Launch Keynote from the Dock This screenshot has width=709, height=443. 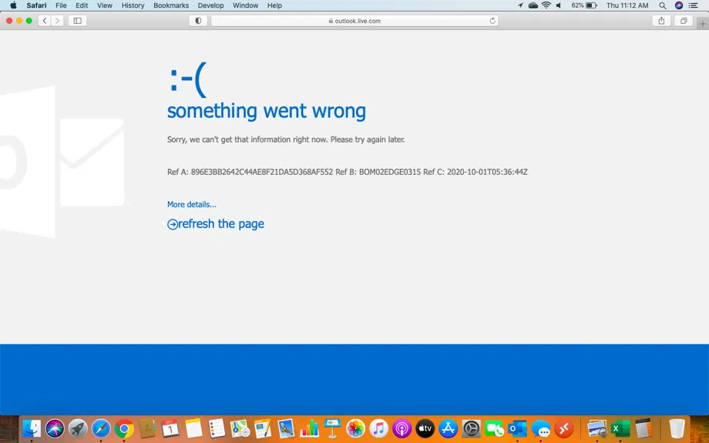(x=332, y=428)
